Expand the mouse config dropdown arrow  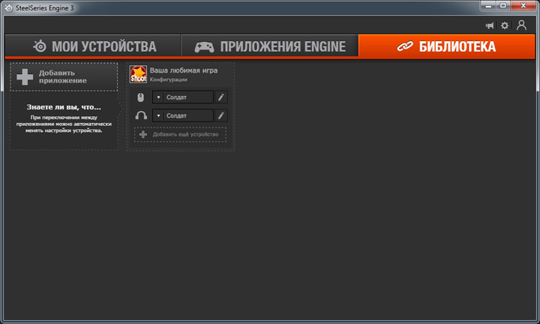(x=158, y=97)
